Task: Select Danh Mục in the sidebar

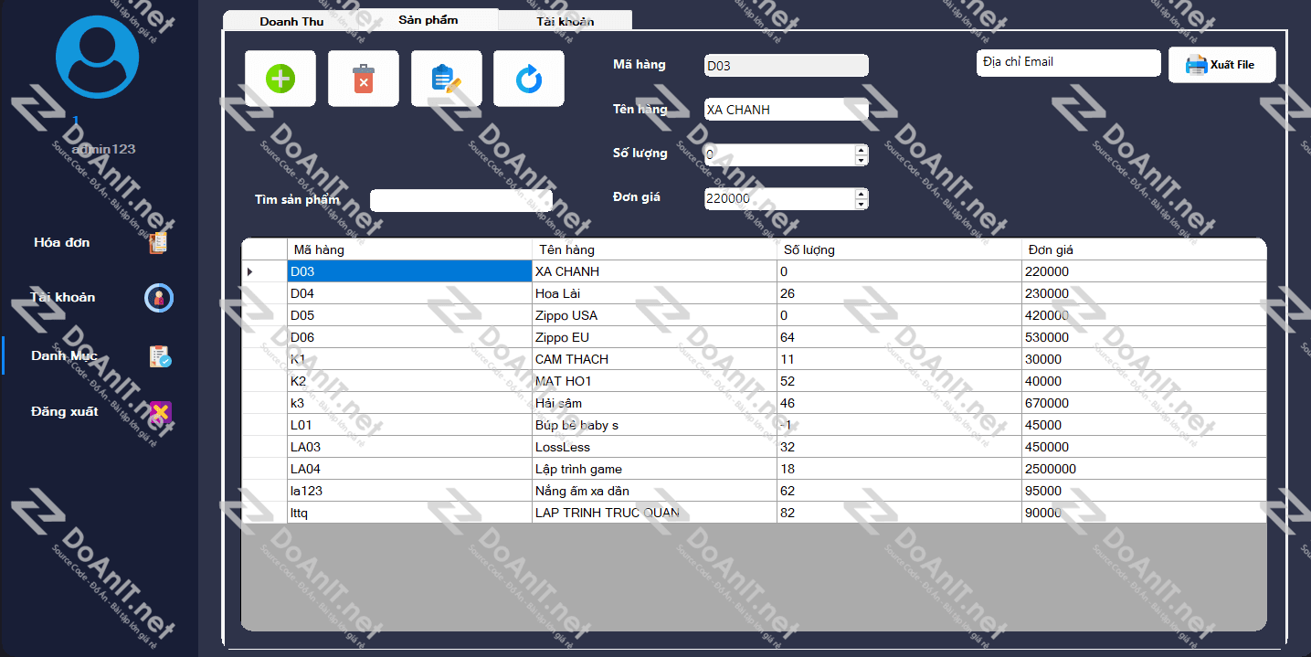Action: tap(64, 355)
